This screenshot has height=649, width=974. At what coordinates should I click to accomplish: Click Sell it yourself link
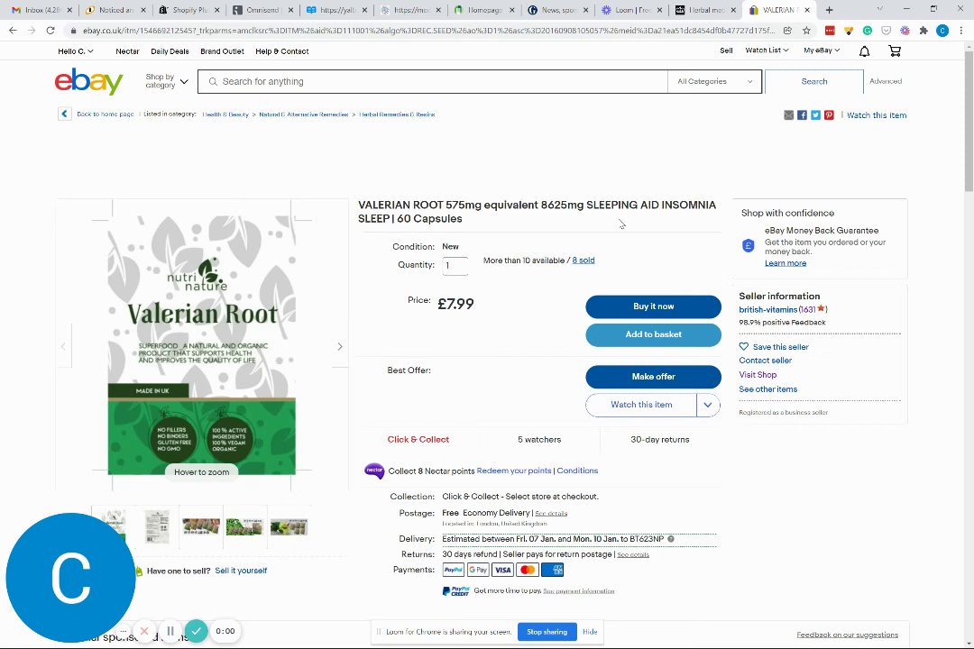[241, 571]
